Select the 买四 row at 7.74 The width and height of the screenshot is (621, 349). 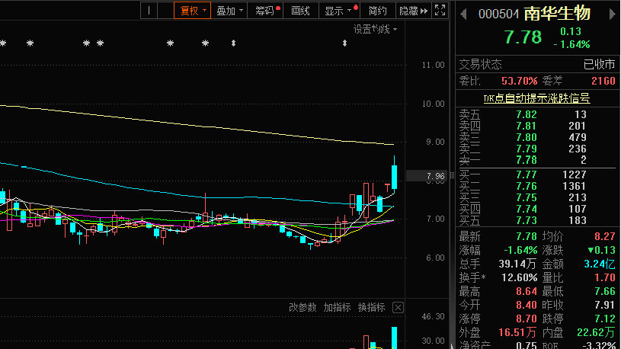click(x=537, y=209)
